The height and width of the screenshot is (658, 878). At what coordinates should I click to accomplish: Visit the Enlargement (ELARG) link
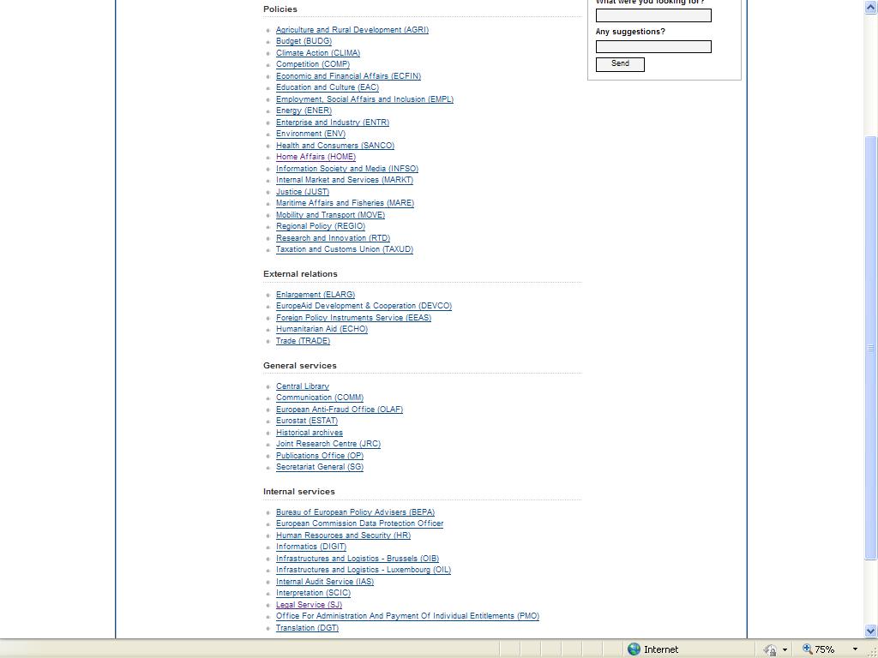(315, 295)
